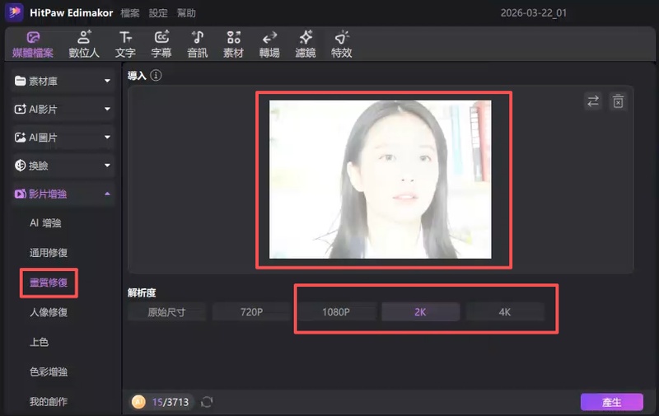Viewport: 659px width, 416px height.
Task: Select AI 增強 in the sidebar
Action: [x=45, y=223]
